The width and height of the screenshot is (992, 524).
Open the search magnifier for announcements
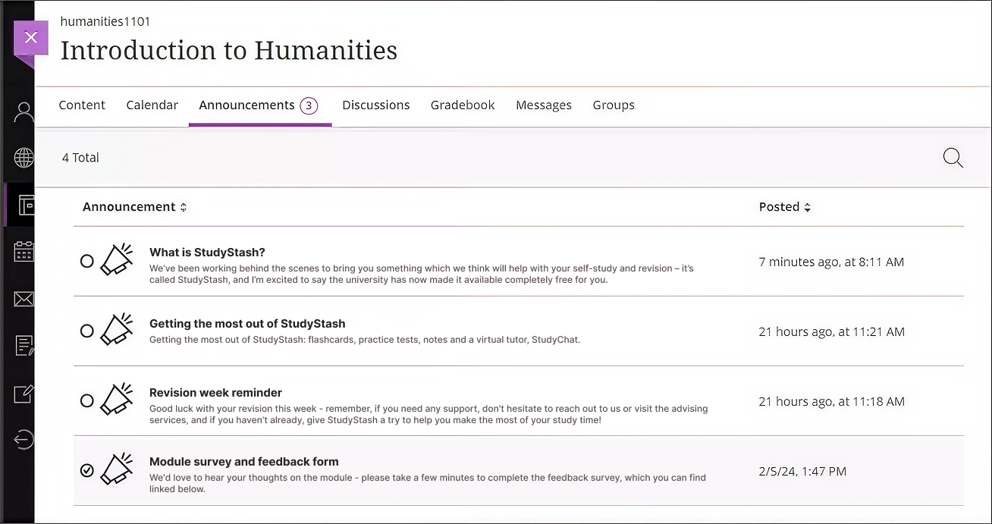tap(953, 158)
